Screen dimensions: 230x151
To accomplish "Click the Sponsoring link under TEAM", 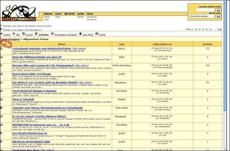I will click(x=92, y=19).
